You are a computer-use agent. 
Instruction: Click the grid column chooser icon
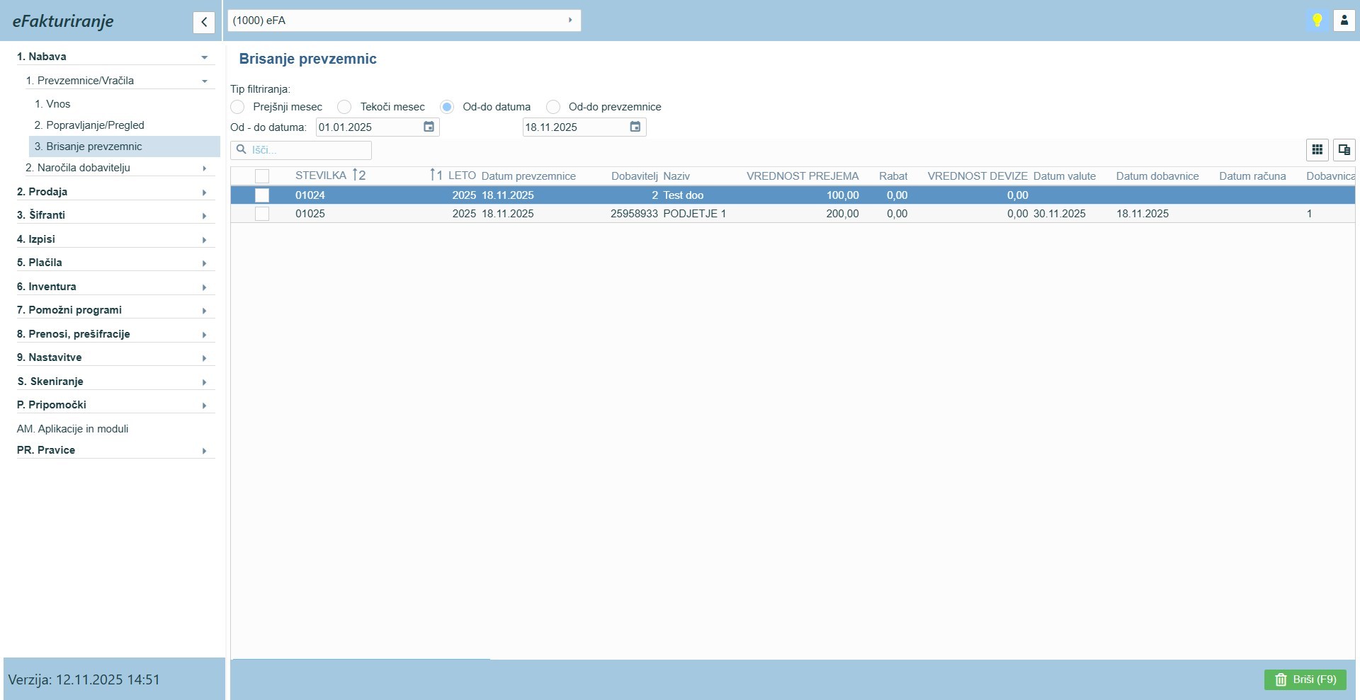[x=1317, y=149]
